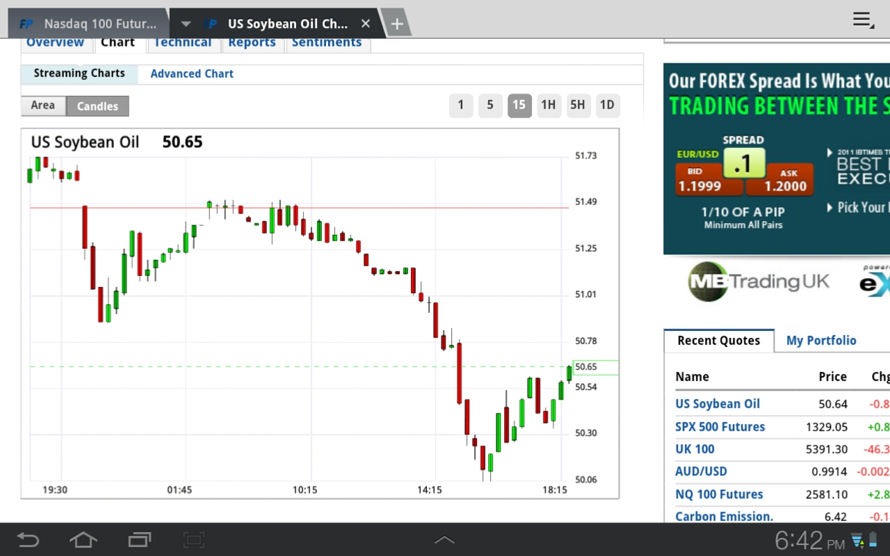Viewport: 890px width, 556px height.
Task: Tap the screenshot capture icon
Action: (193, 540)
